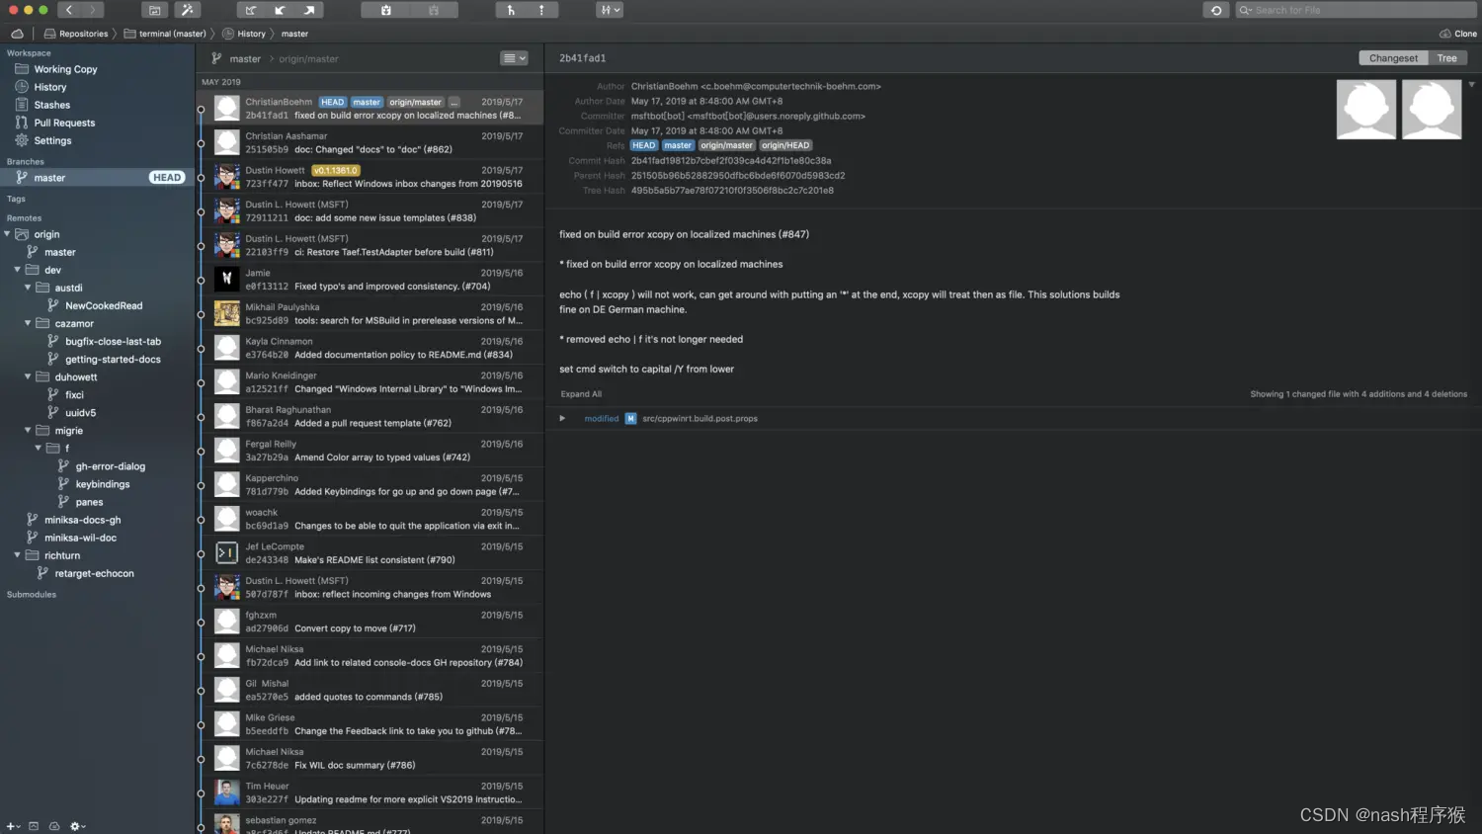Screen dimensions: 1482x834
Task: Collapse the migrie folder
Action: 28,430
